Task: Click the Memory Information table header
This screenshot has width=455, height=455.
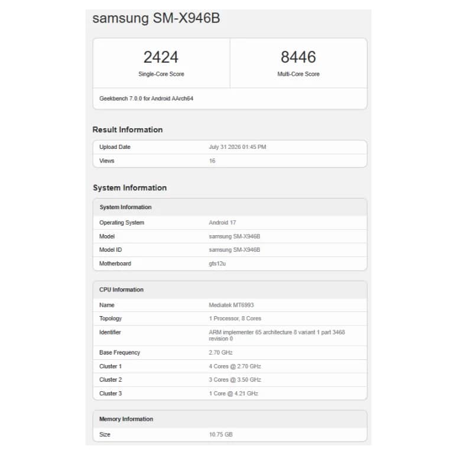Action: [126, 419]
